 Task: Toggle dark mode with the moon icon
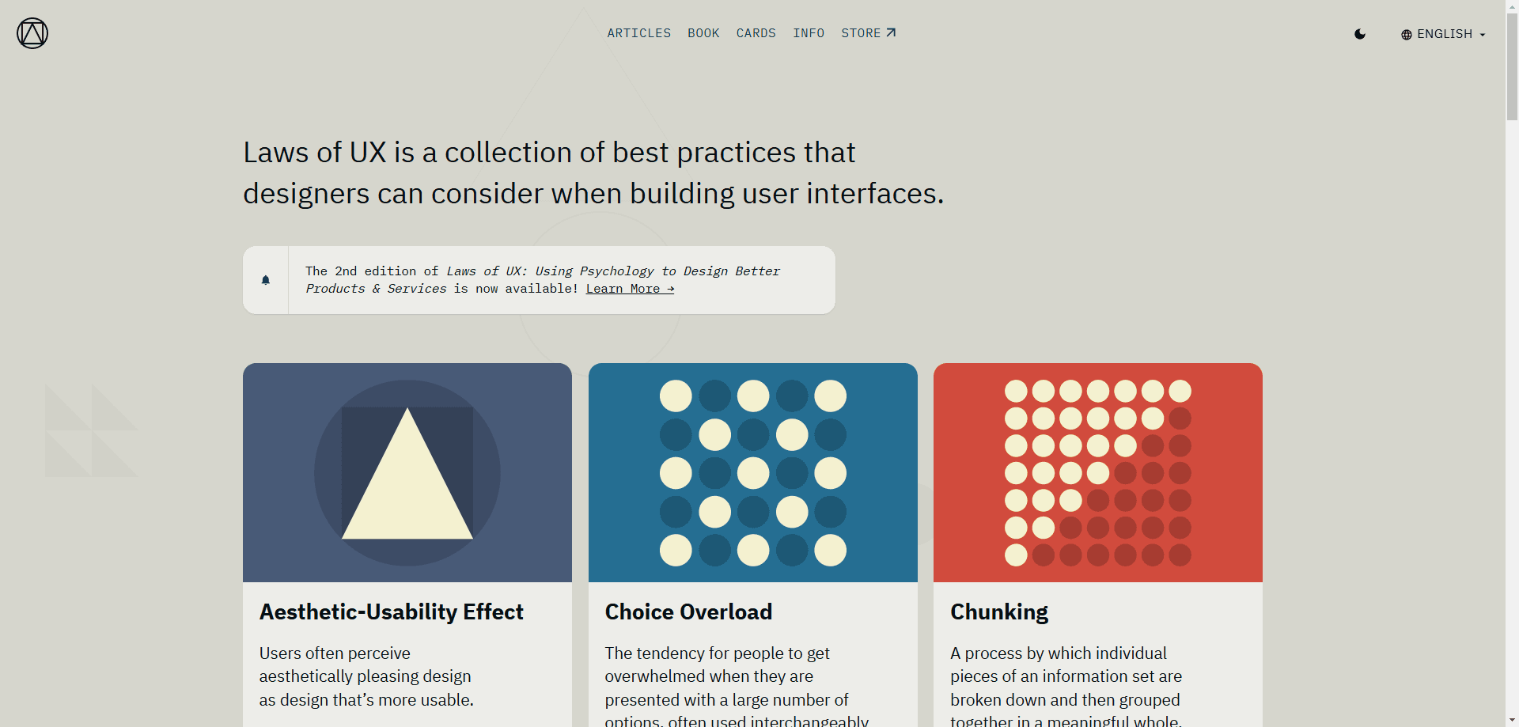(1360, 34)
